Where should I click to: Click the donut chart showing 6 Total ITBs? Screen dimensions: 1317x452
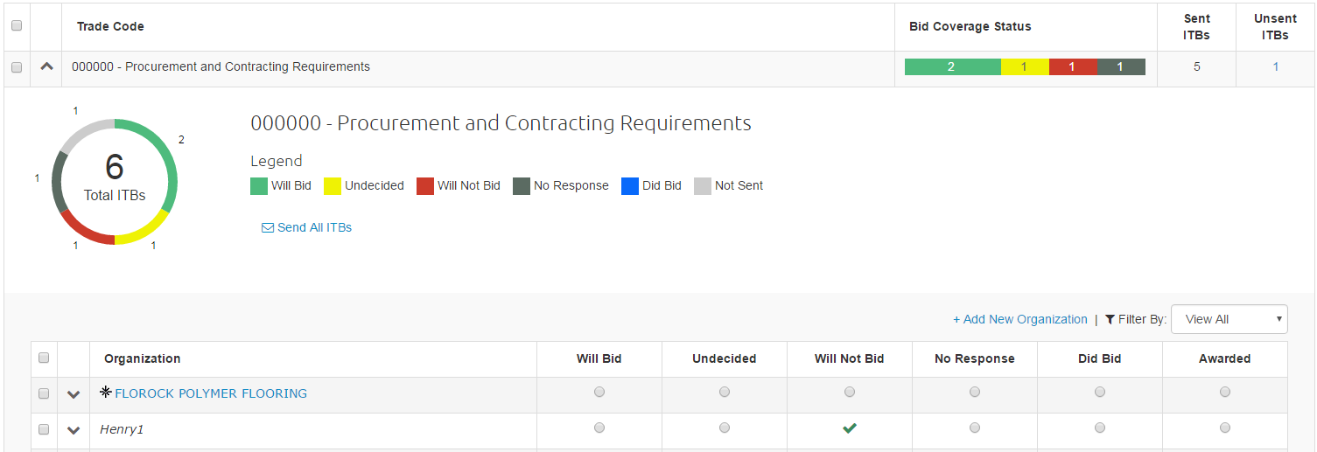[115, 182]
